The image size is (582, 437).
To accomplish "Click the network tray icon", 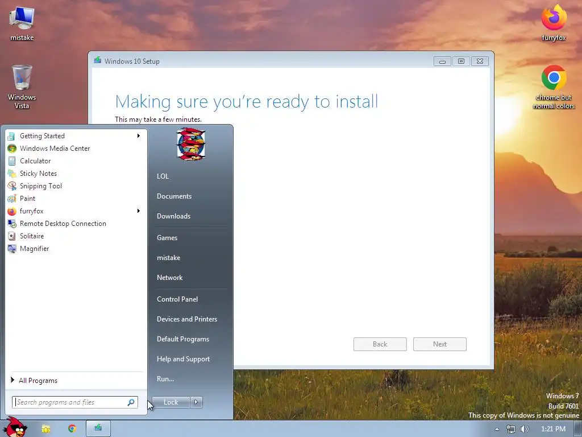I will [511, 429].
